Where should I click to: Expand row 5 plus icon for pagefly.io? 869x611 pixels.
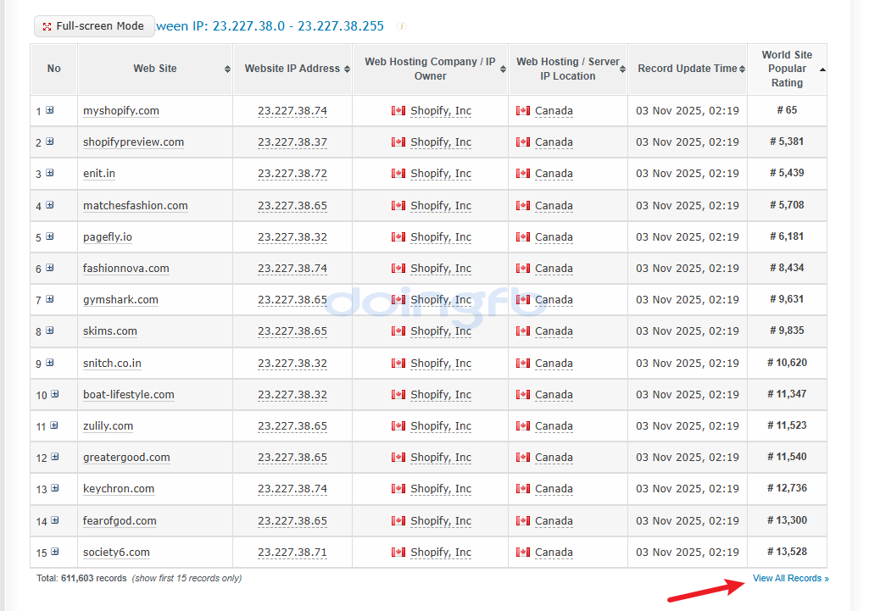(x=50, y=236)
